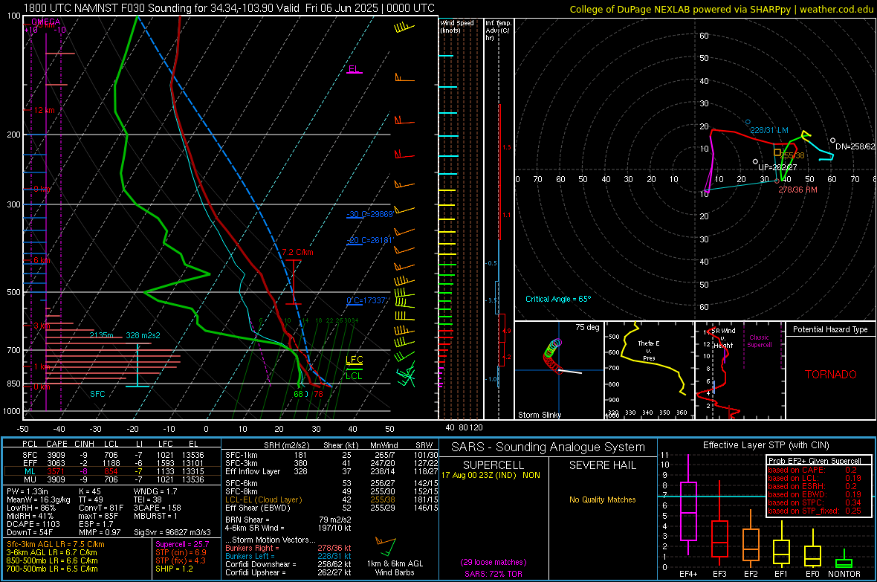Screen dimensions: 877x582
Task: Click the 1km & 6km AGL wind barbs icon
Action: [x=386, y=546]
